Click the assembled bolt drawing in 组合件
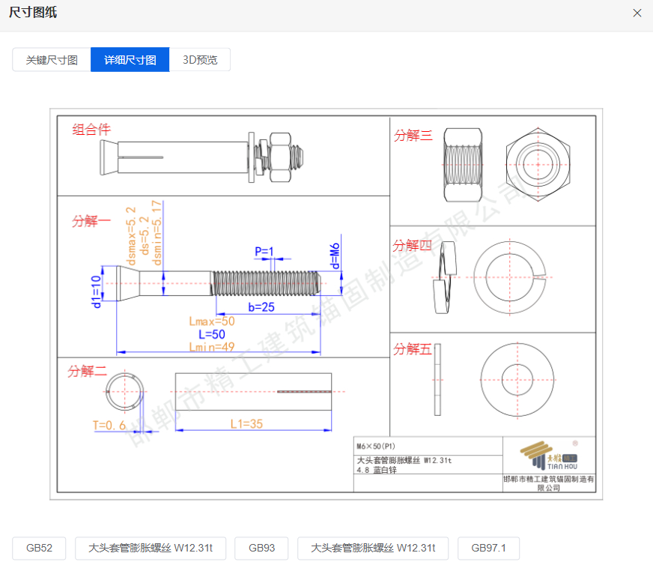 (202, 157)
